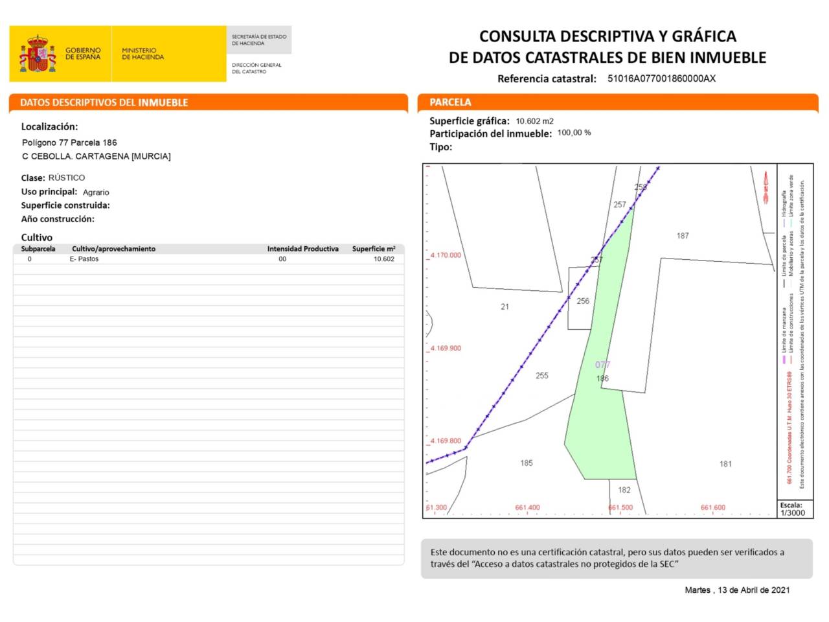829x622 pixels.
Task: Click the 'Tipo:' label in Parcela section
Action: coord(441,147)
